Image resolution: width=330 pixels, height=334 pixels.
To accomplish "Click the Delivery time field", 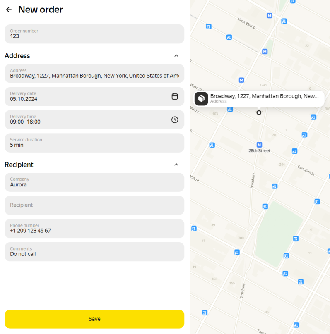I will pos(87,119).
